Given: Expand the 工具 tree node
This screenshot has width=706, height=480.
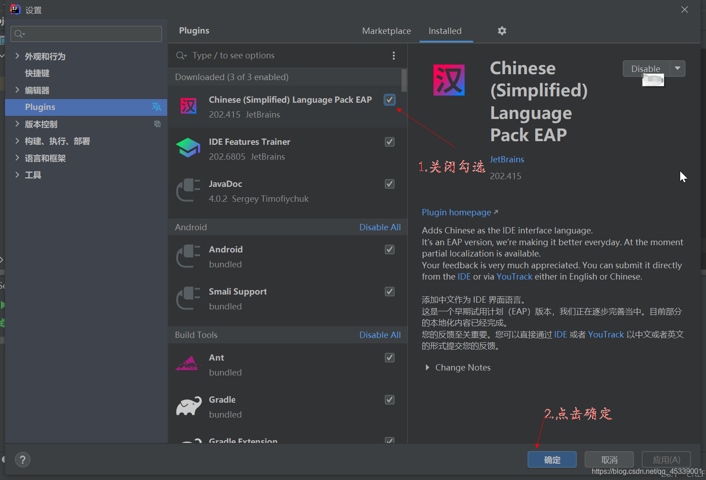Looking at the screenshot, I should click(x=17, y=175).
